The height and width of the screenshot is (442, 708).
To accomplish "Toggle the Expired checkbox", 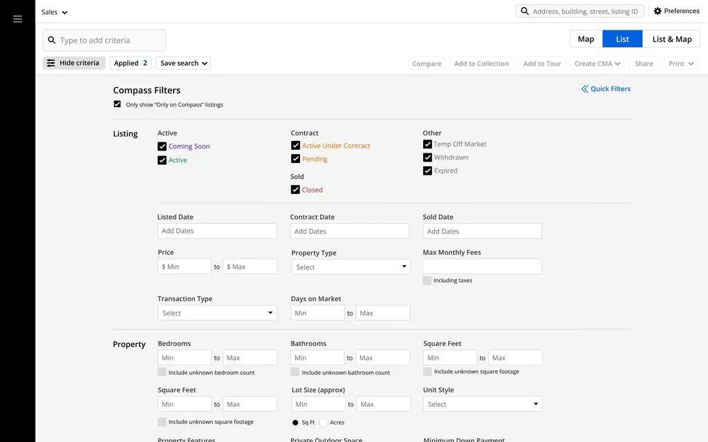I will (427, 171).
